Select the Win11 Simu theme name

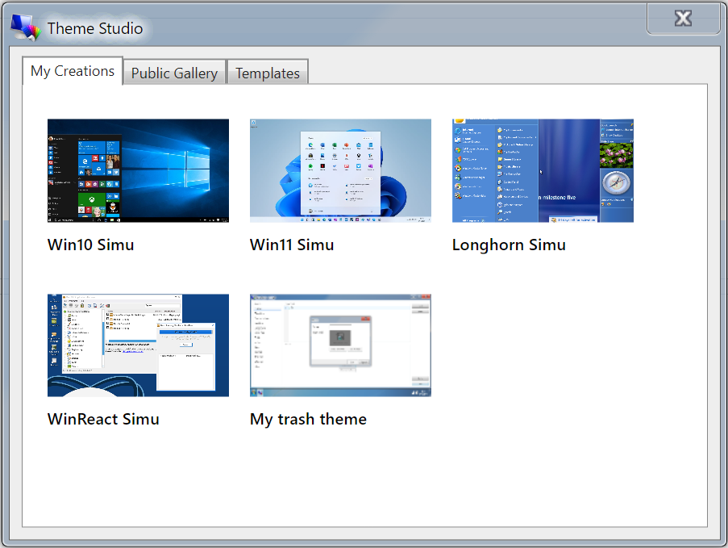click(x=292, y=245)
